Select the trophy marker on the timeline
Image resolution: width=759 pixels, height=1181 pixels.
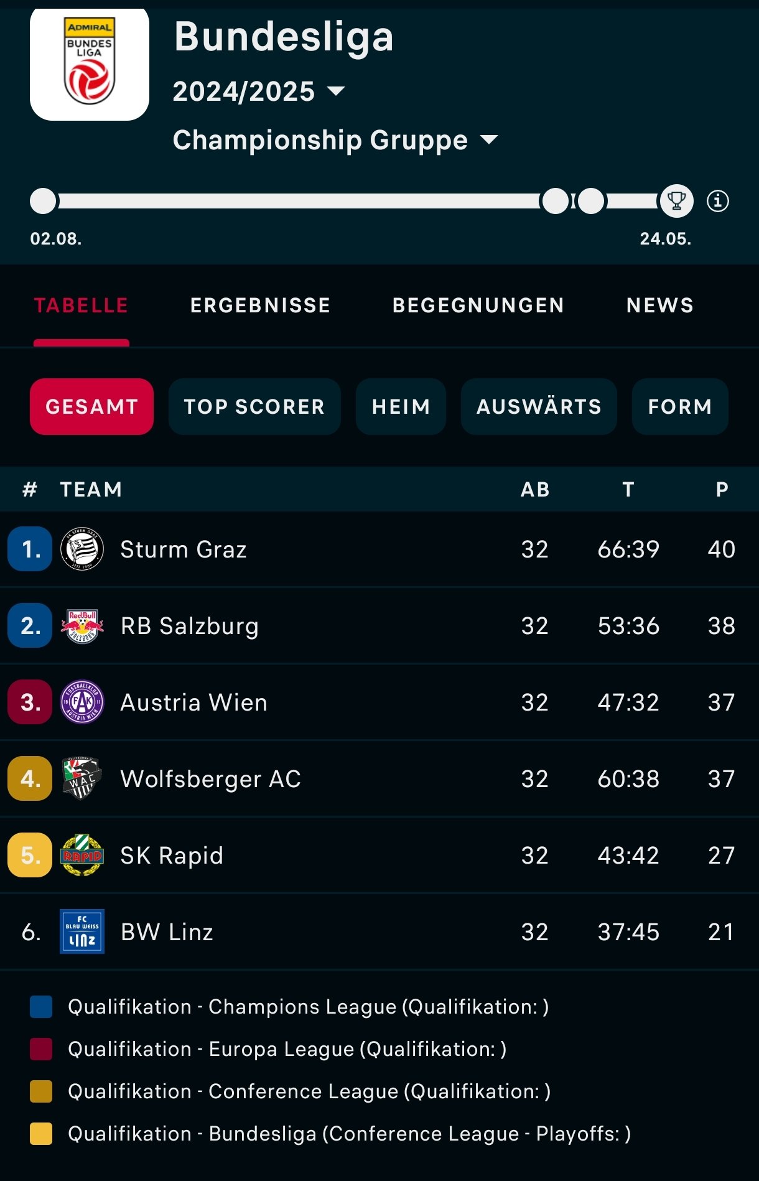(x=676, y=201)
